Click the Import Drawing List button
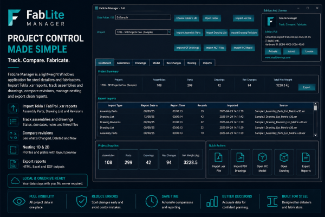The height and width of the screenshot is (217, 325). point(216,33)
